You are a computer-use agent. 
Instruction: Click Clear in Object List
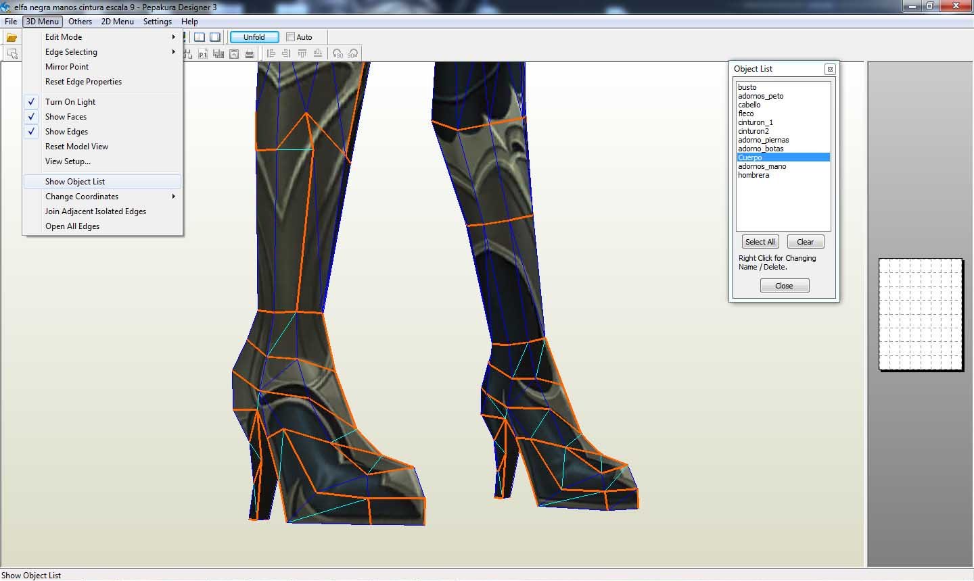click(x=806, y=242)
